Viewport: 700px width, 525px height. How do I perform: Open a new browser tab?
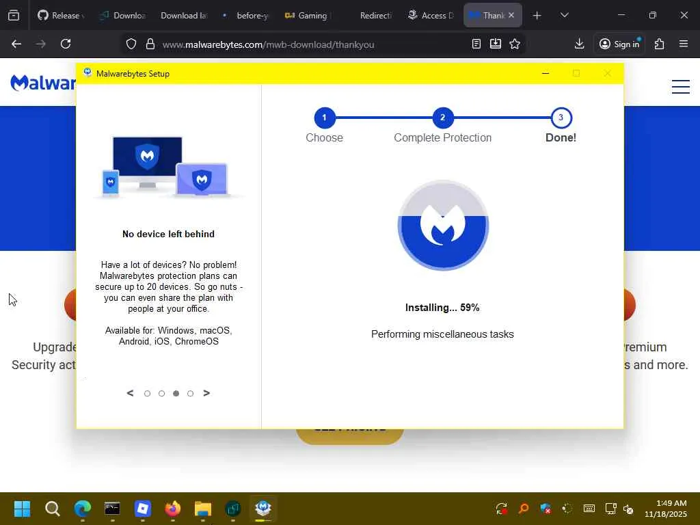click(537, 16)
